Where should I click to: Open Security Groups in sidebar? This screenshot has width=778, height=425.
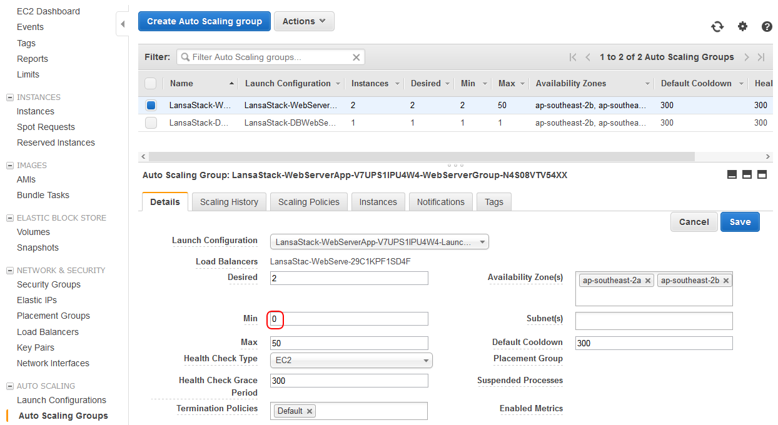point(49,284)
